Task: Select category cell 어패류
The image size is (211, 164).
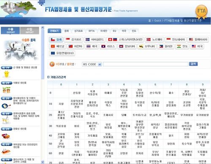Action: [x=108, y=93]
